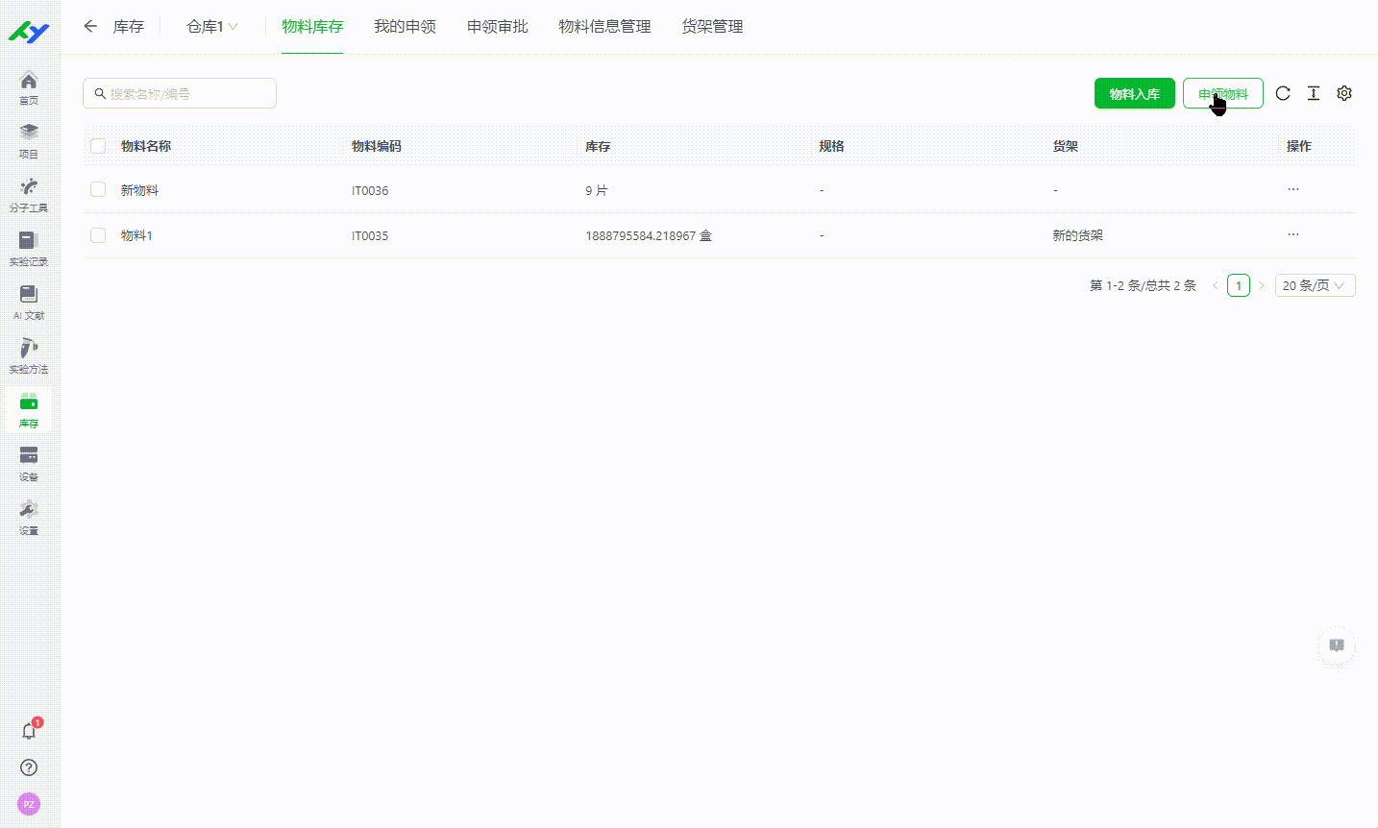Click the 申领物料 button
Screen dimensions: 1378x828
pyautogui.click(x=1222, y=93)
